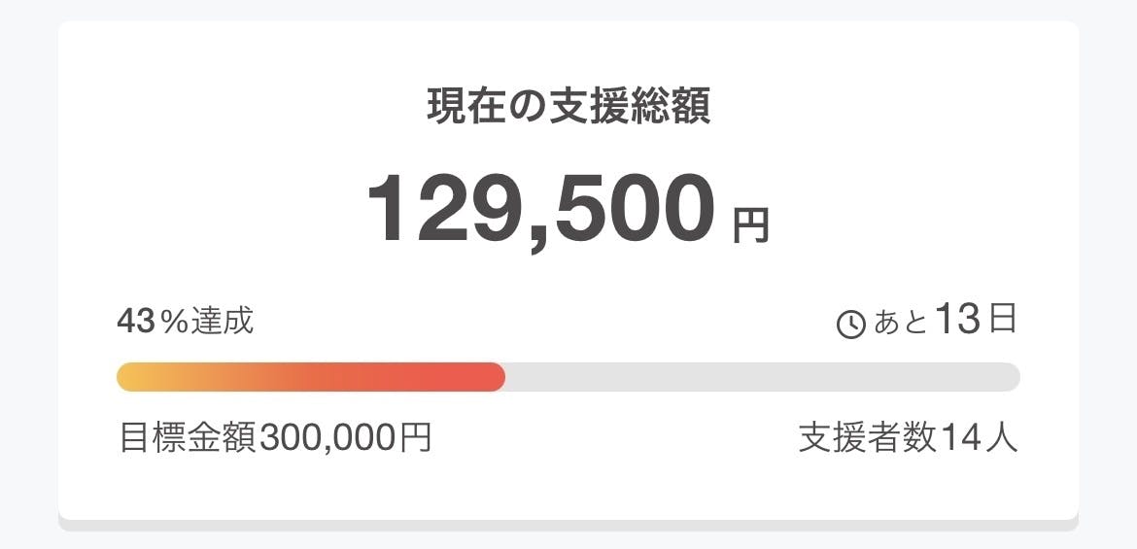Viewport: 1137px width, 549px height.
Task: Click the clock icon beside remaining days
Action: point(850,325)
